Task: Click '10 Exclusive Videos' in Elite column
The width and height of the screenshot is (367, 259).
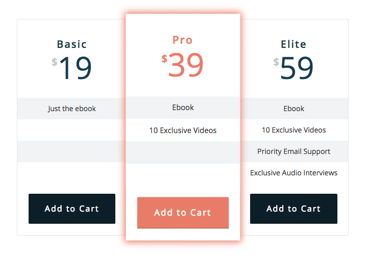Action: click(x=294, y=129)
